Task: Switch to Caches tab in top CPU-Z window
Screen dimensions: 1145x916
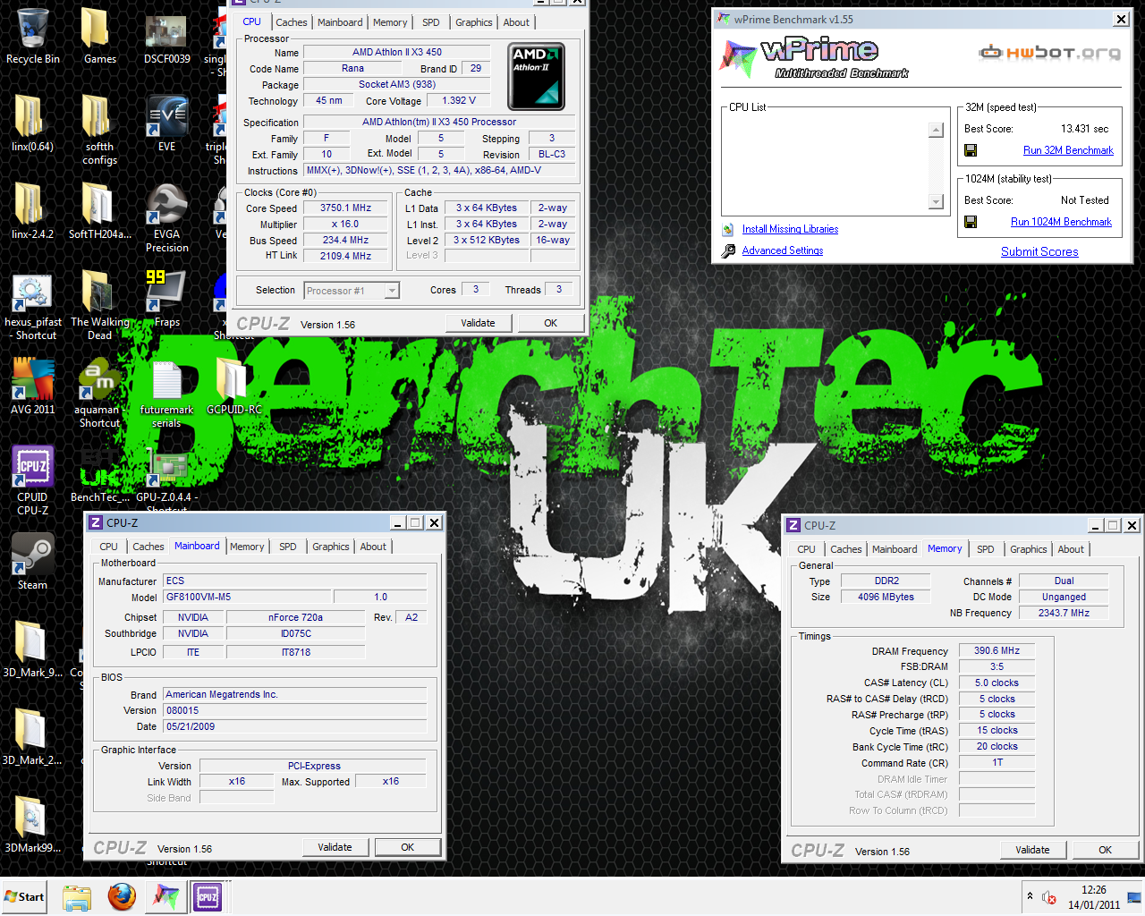Action: click(291, 22)
